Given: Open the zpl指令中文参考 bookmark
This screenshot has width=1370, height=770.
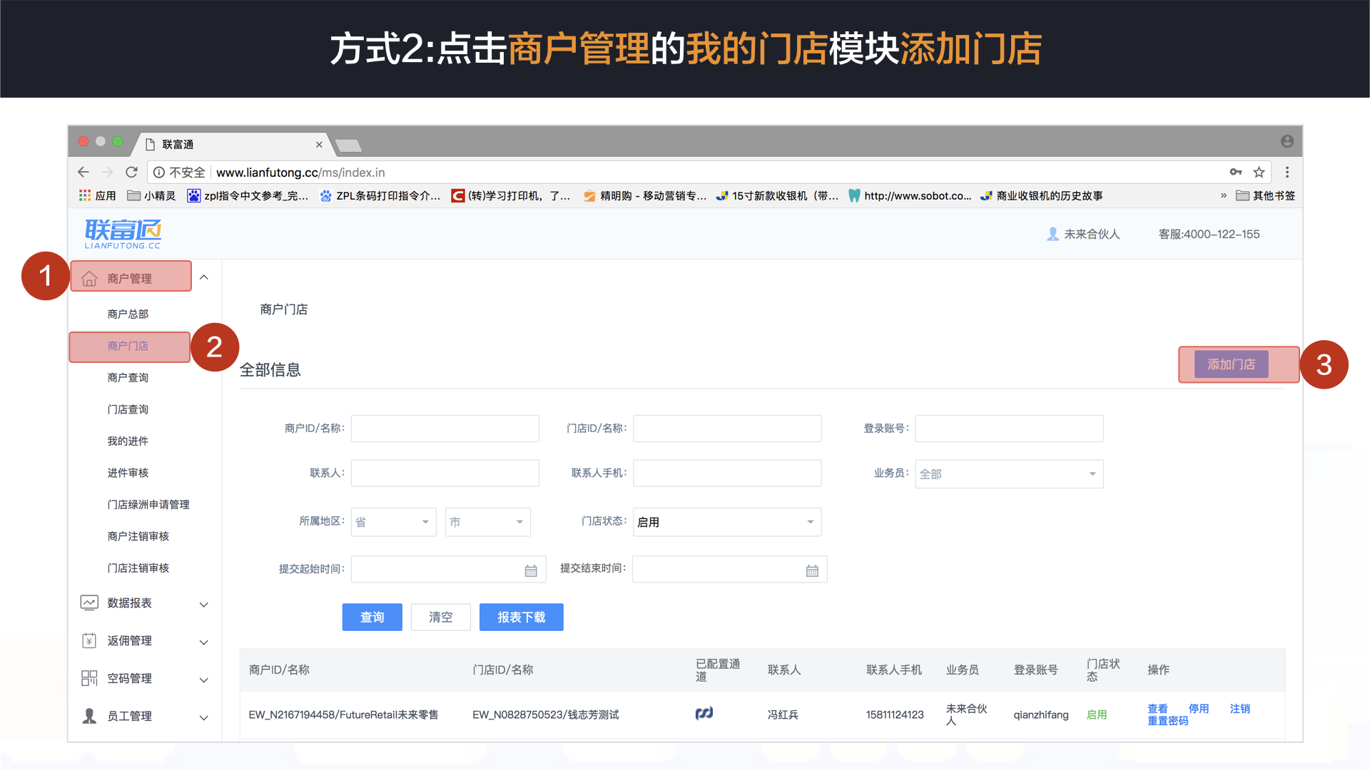Looking at the screenshot, I should pyautogui.click(x=248, y=195).
